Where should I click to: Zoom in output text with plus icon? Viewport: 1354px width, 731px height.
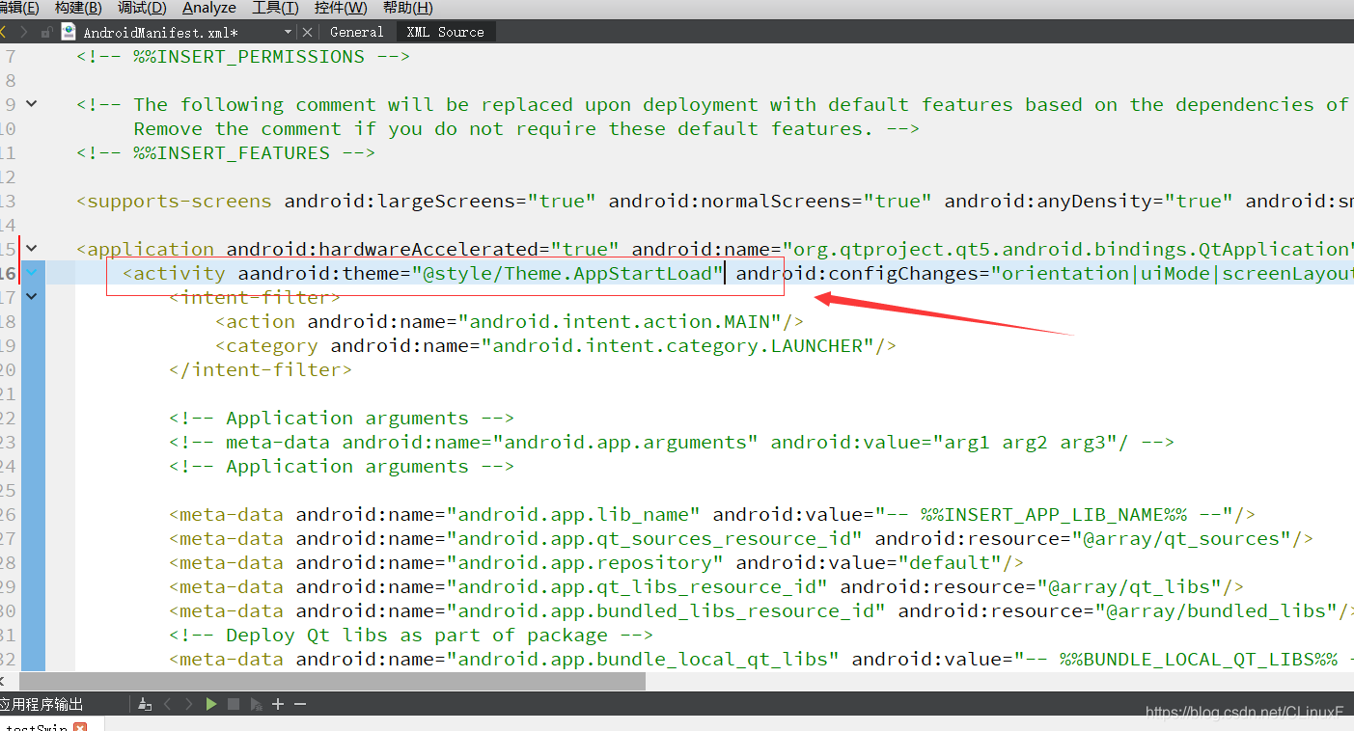click(x=278, y=704)
